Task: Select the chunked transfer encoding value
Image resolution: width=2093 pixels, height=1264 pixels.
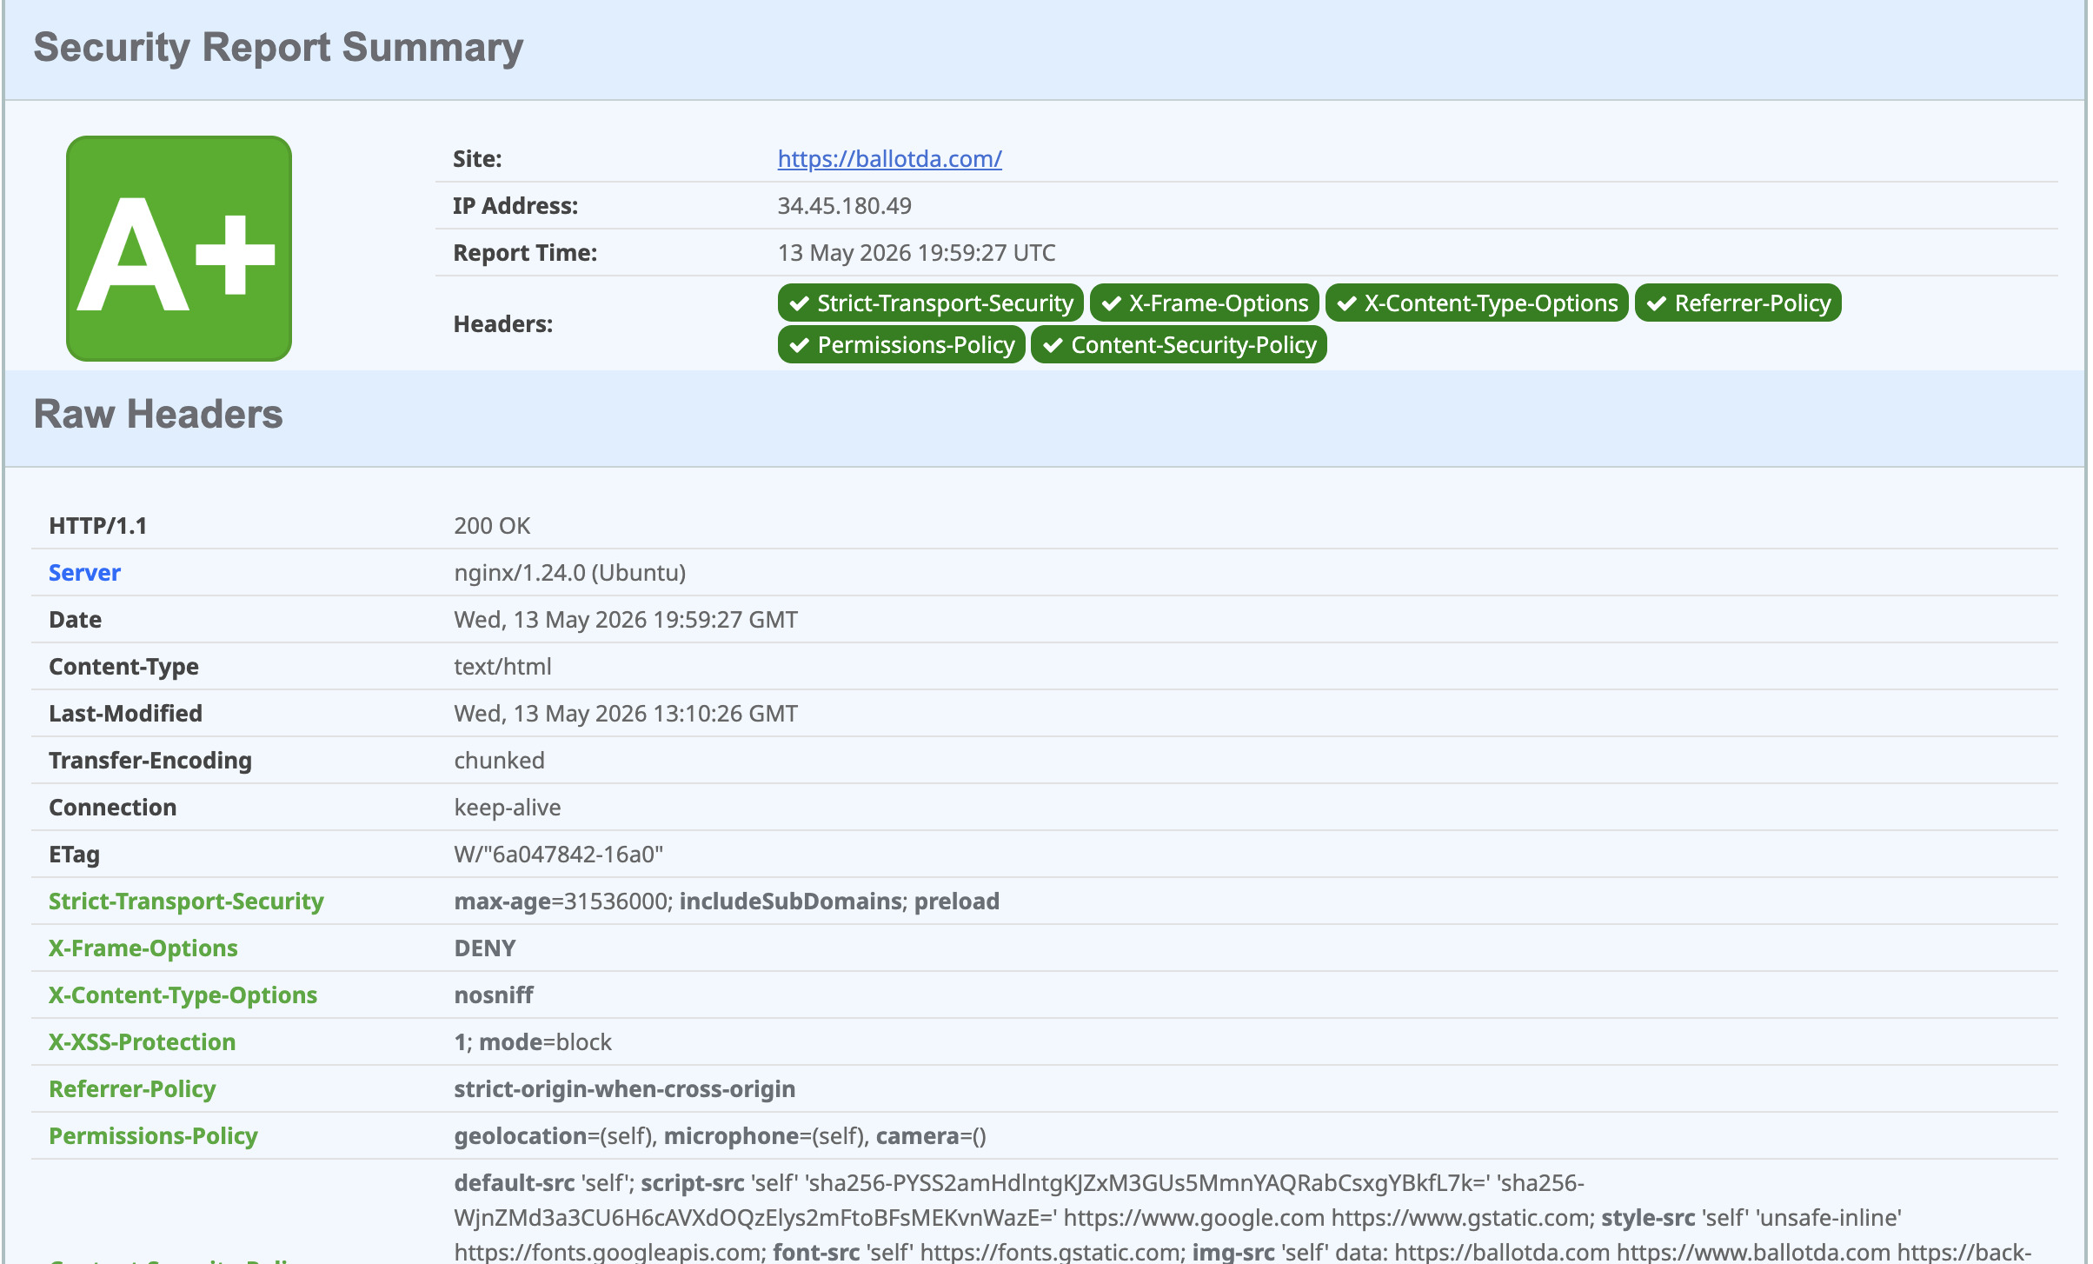Action: [x=499, y=761]
